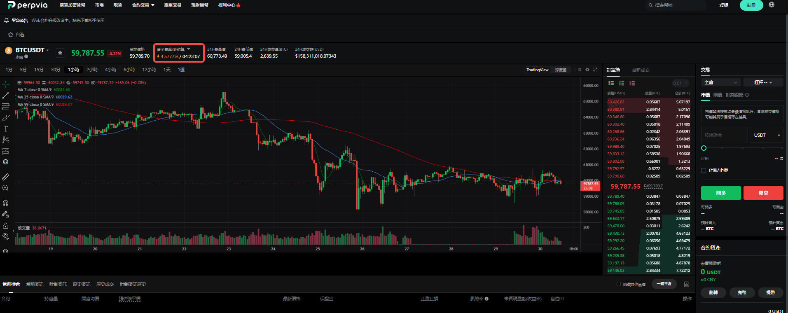Click the margin percentage slider handle
The height and width of the screenshot is (313, 788).
704,148
